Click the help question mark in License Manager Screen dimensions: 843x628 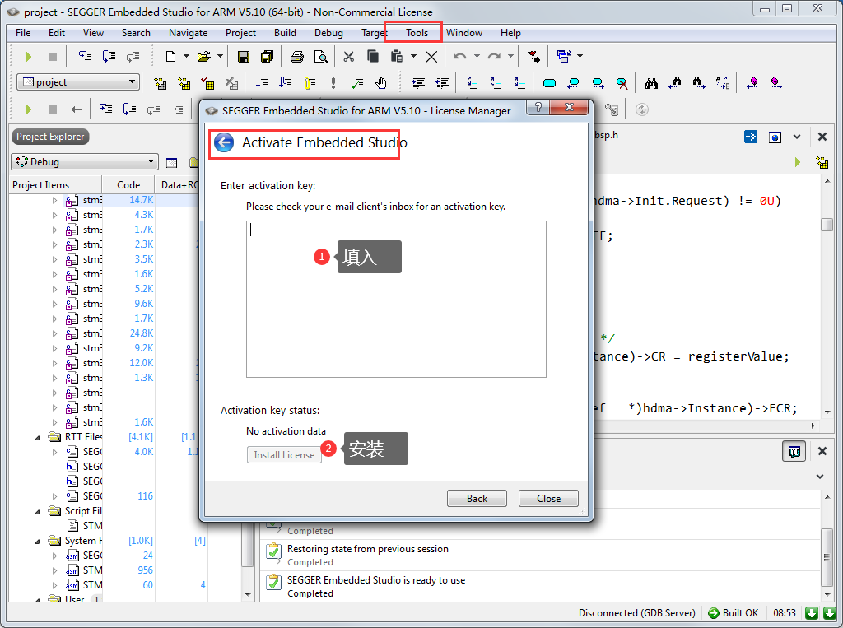[538, 106]
